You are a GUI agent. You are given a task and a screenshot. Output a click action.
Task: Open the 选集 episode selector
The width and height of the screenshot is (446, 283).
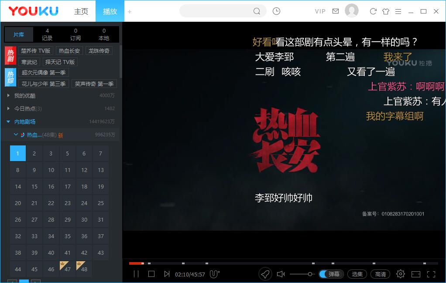(x=357, y=274)
